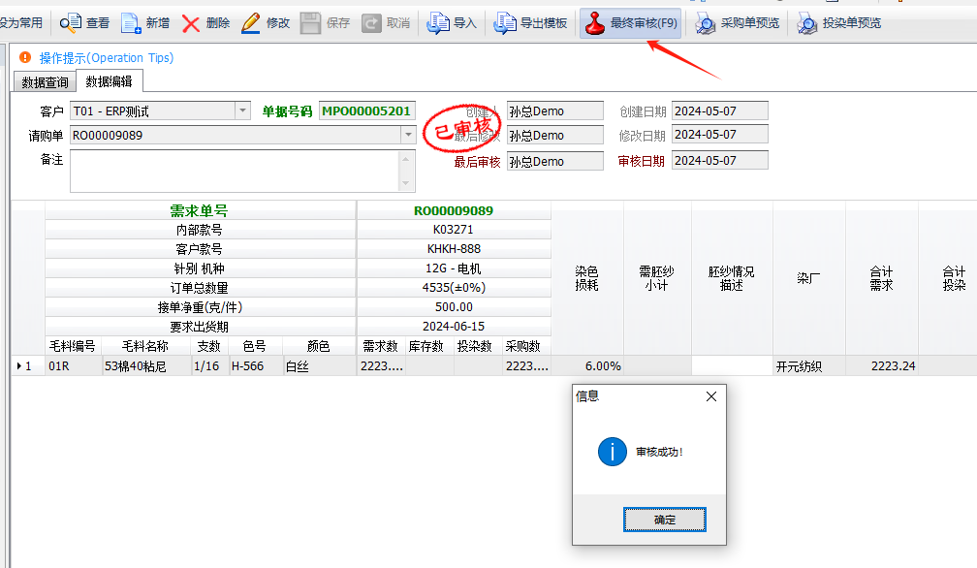Click the 53棉40粘尼 material name cell

point(147,366)
